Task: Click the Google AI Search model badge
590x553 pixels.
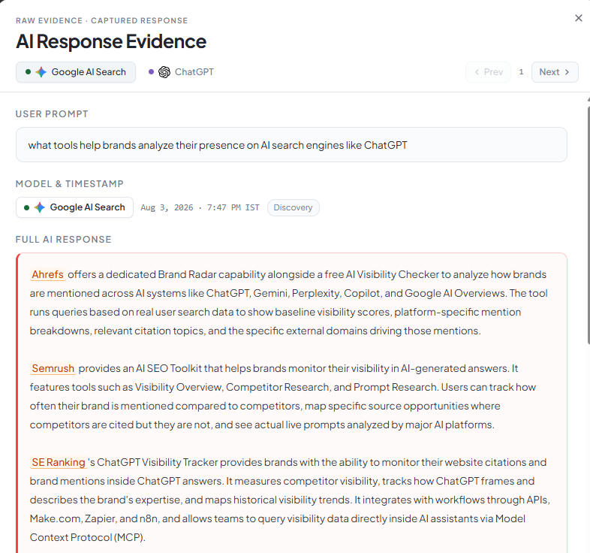Action: tap(74, 207)
